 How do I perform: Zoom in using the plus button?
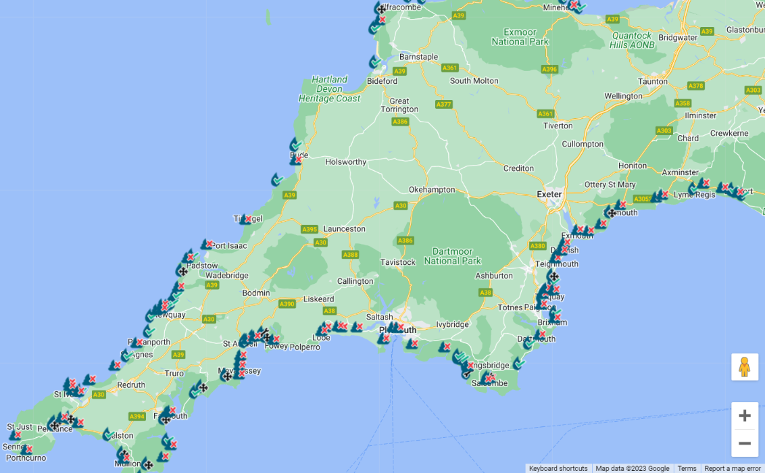point(743,416)
